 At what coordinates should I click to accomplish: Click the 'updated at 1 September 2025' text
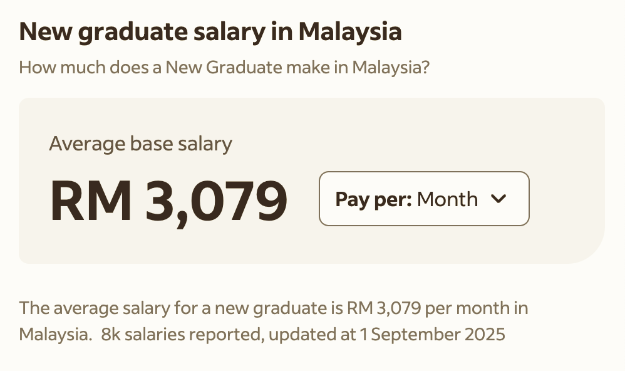click(387, 334)
